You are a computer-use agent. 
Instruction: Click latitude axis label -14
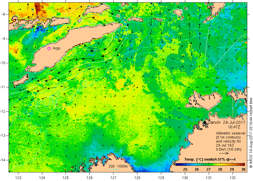tap(3, 160)
